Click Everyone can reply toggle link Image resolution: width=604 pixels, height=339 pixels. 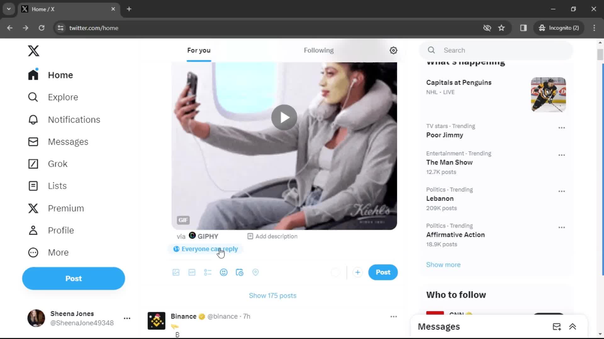[210, 249]
